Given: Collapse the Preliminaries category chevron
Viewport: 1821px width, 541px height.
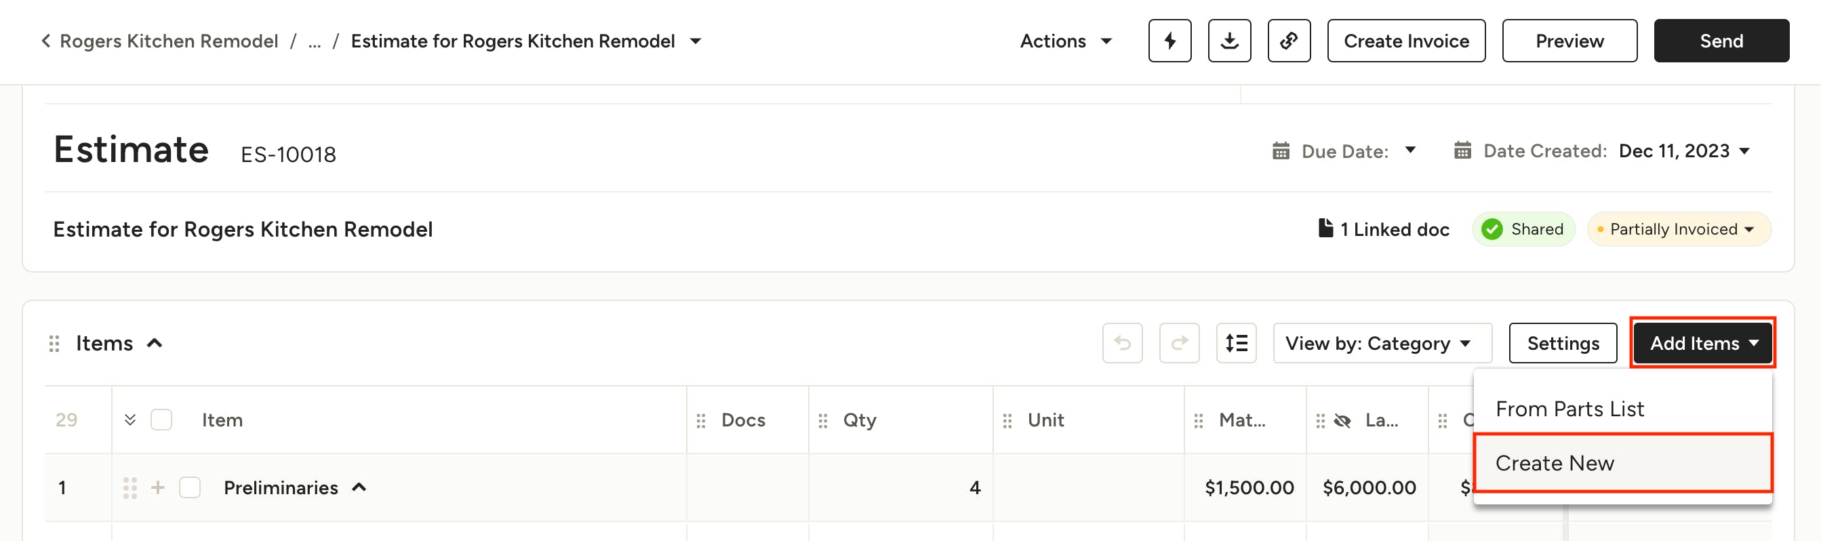Looking at the screenshot, I should pyautogui.click(x=359, y=487).
